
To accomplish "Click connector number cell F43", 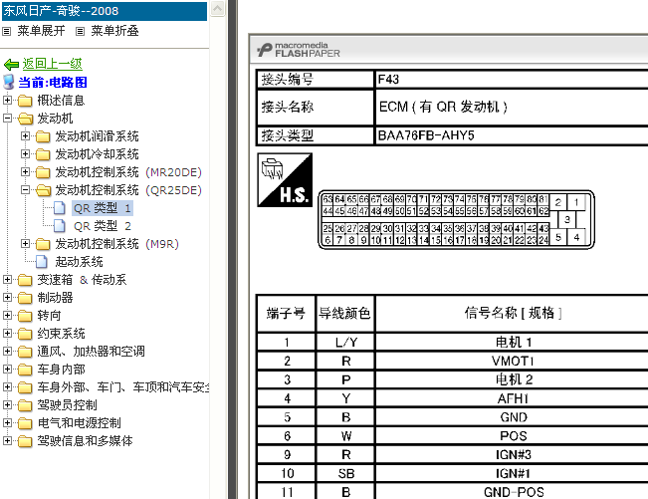I will pos(512,79).
